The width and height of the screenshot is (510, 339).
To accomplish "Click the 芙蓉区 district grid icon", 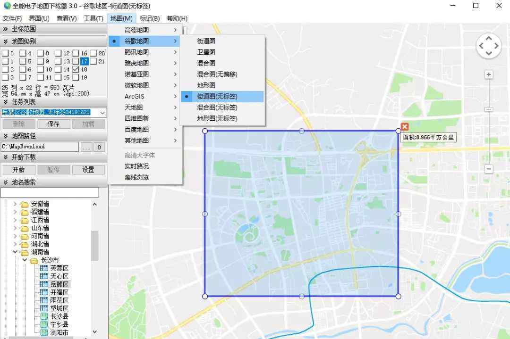I will (x=44, y=268).
